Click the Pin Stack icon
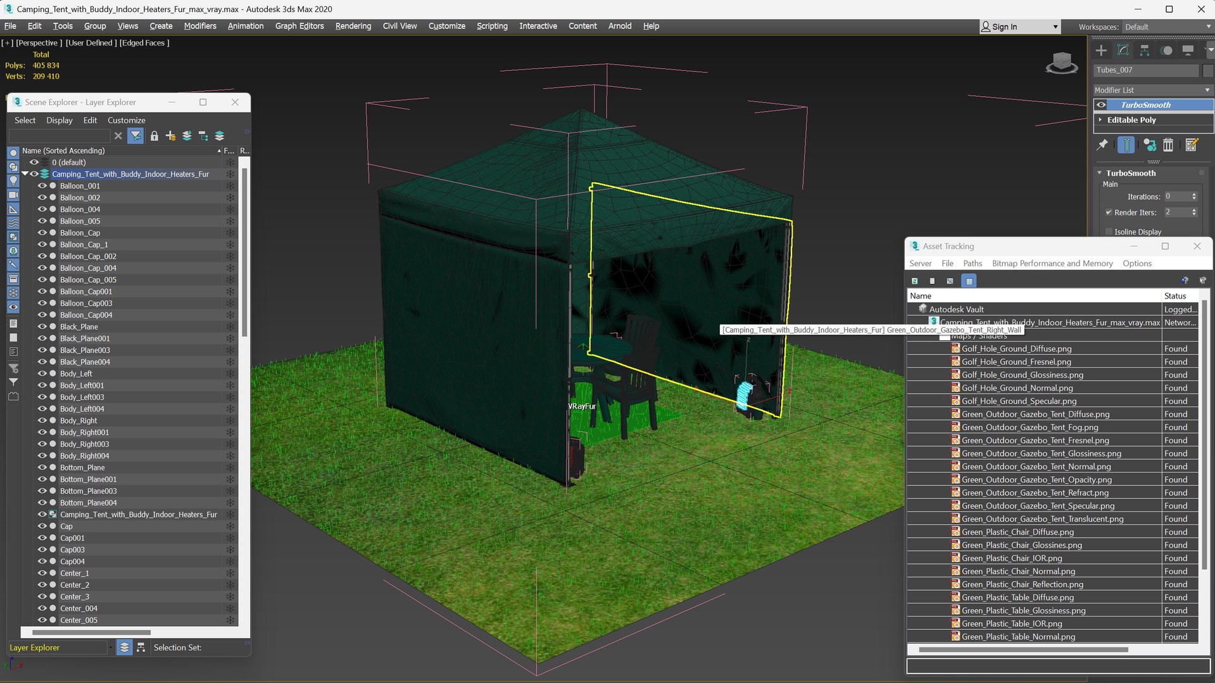 pos(1102,145)
